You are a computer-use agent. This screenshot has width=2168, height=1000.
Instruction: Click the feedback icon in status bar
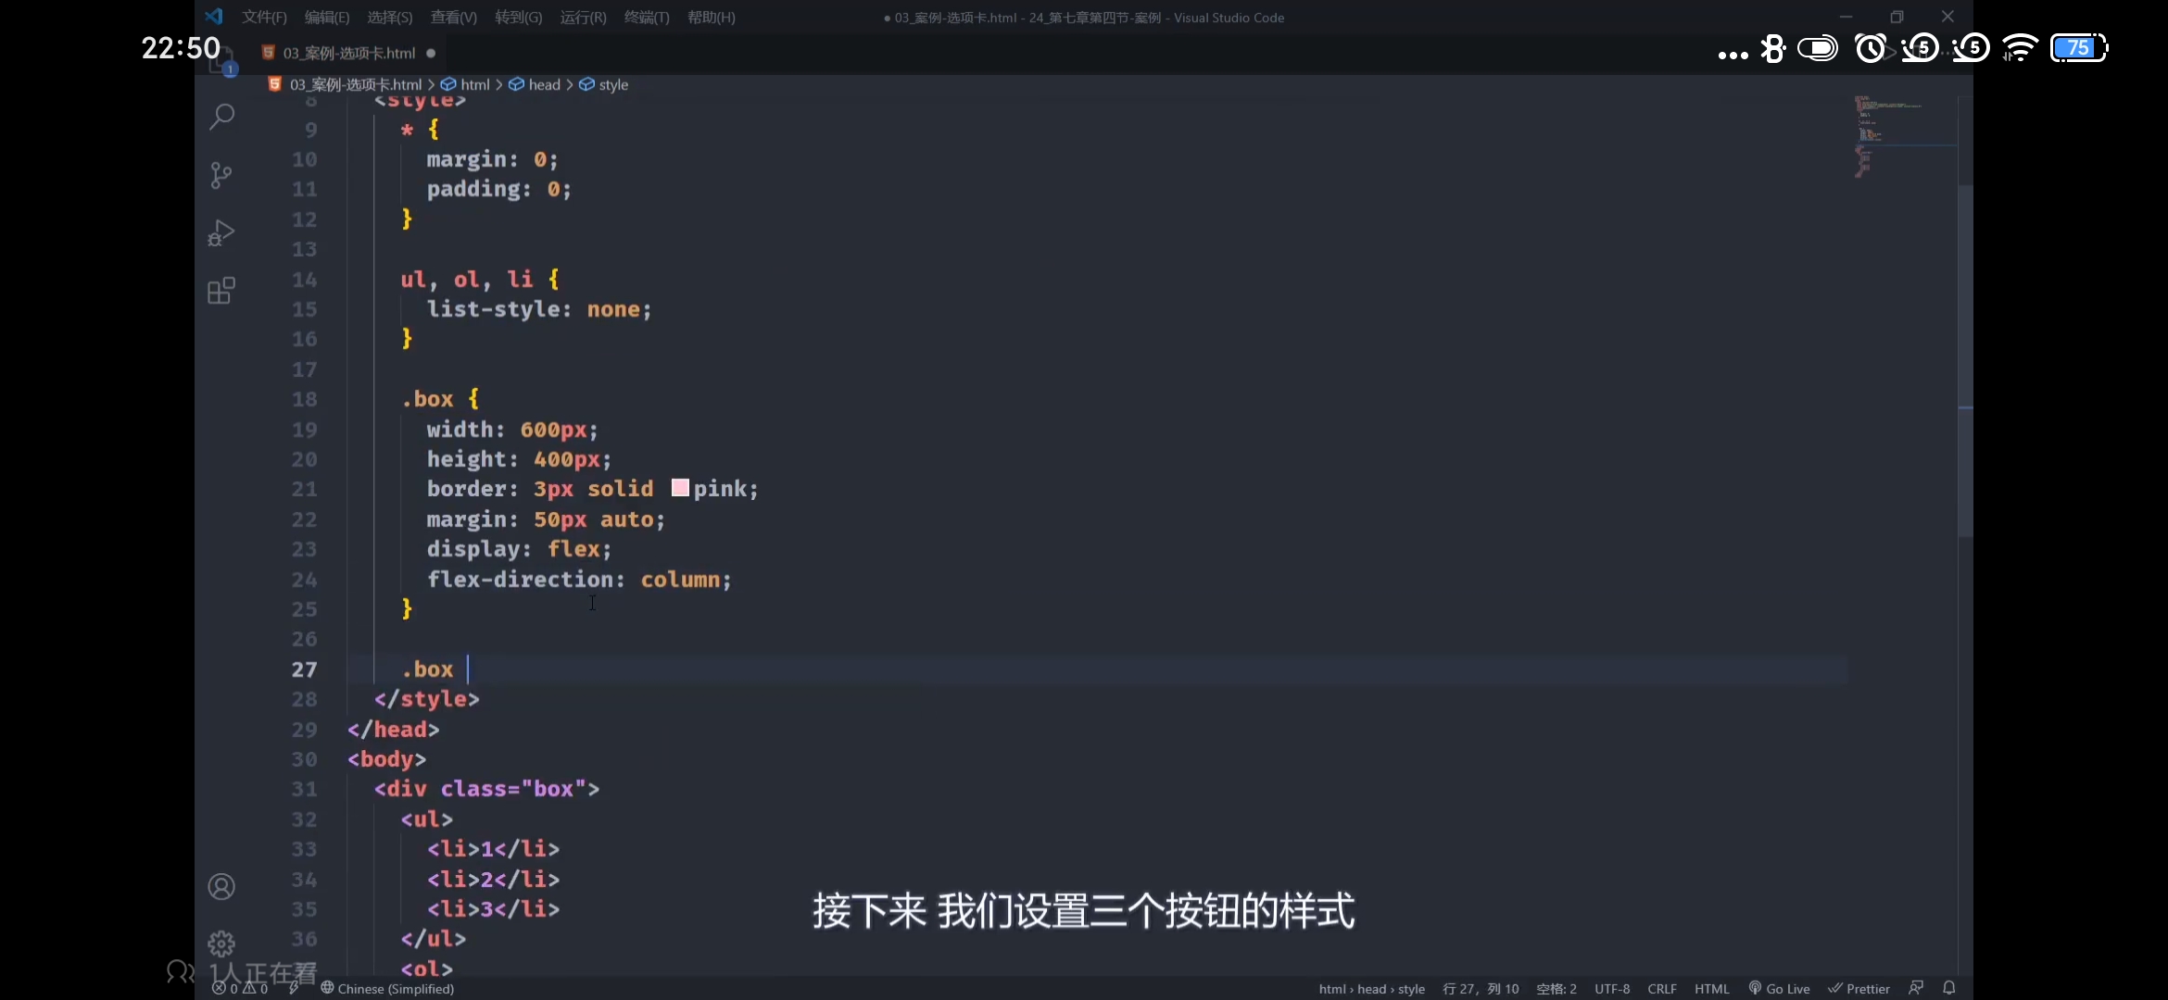(1916, 988)
